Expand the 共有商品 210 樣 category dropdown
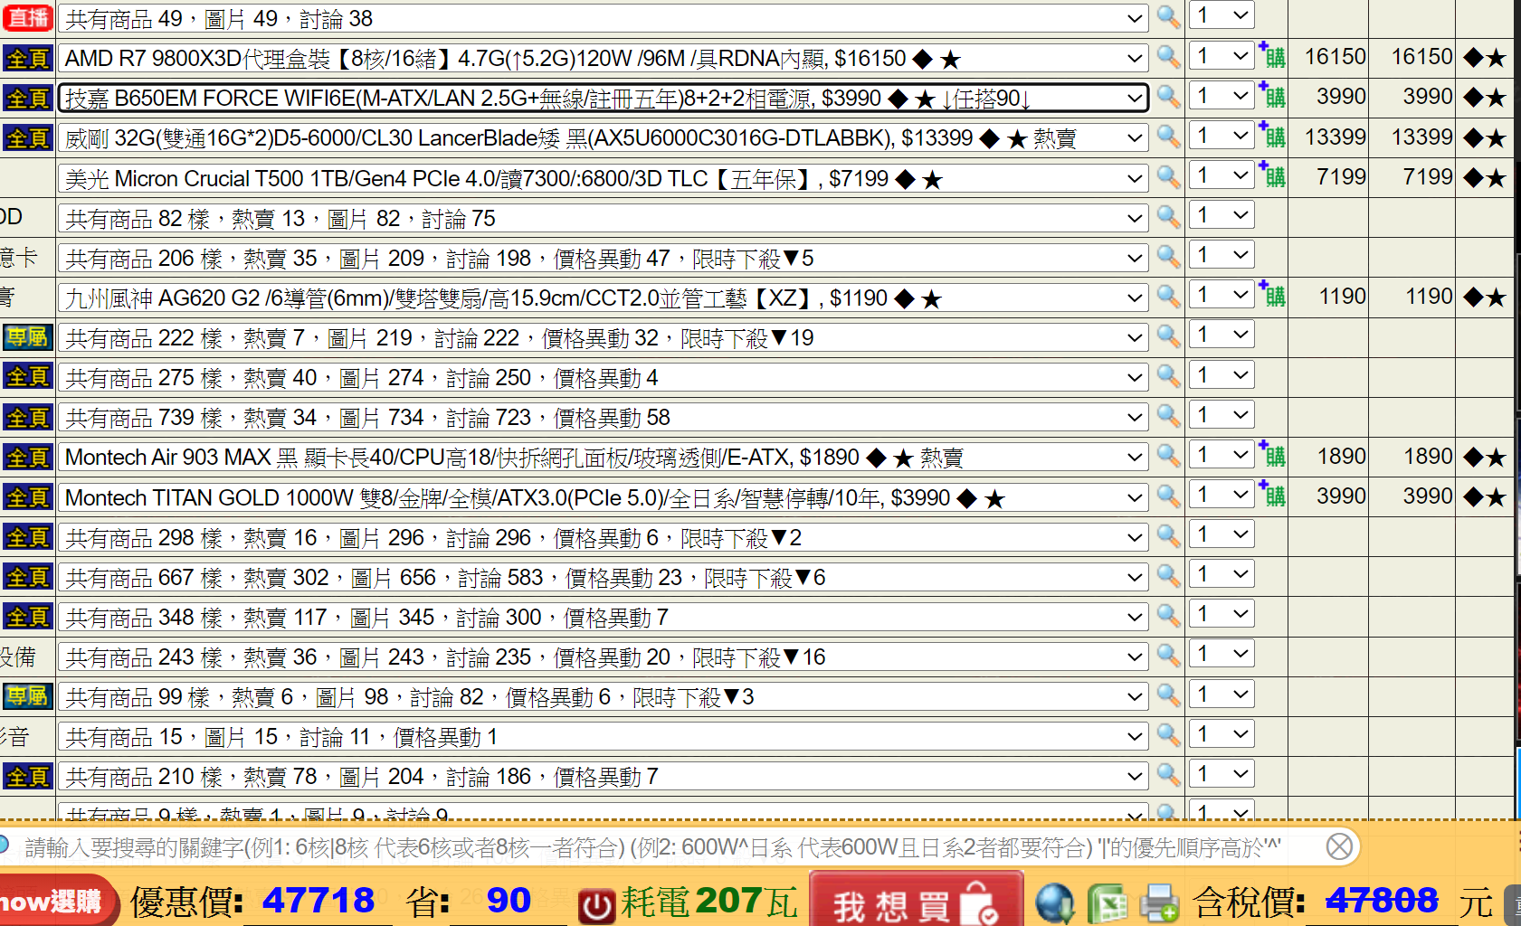The height and width of the screenshot is (926, 1521). tap(603, 777)
